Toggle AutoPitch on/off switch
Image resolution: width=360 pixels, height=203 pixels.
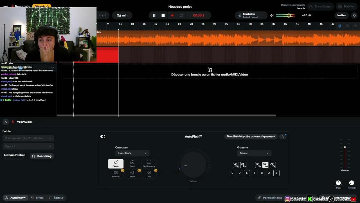[x=103, y=136]
